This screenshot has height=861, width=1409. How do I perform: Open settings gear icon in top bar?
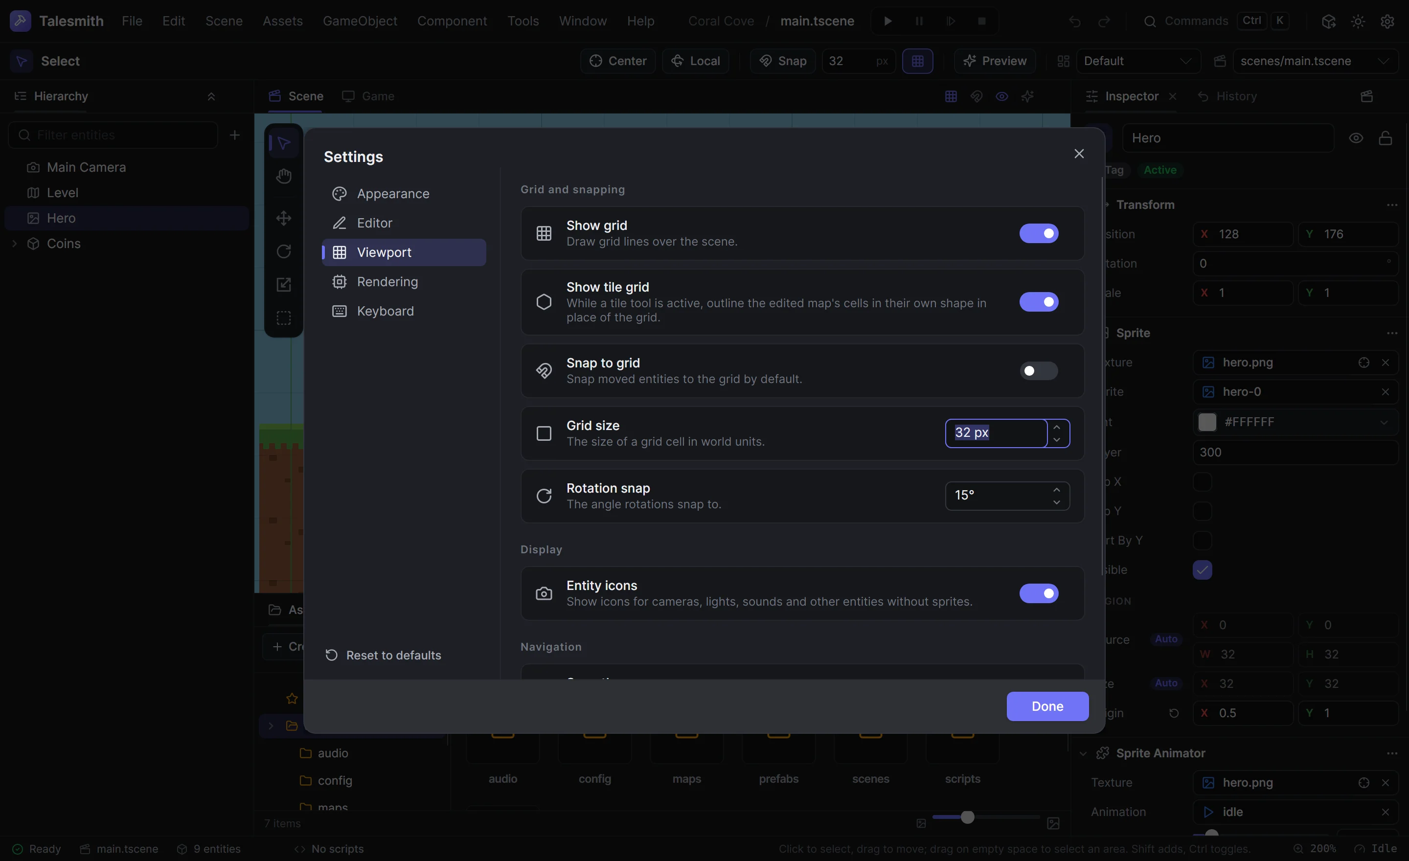point(1387,21)
